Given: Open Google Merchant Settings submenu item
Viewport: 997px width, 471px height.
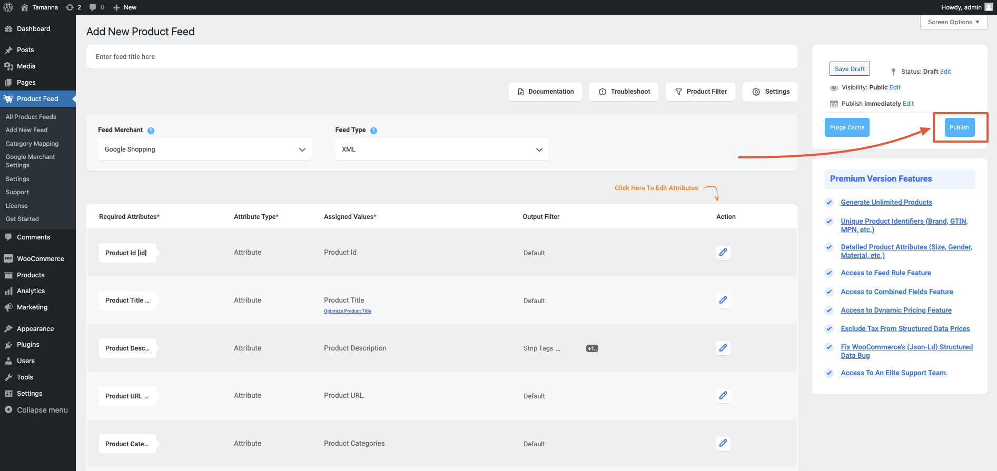Looking at the screenshot, I should pos(30,161).
